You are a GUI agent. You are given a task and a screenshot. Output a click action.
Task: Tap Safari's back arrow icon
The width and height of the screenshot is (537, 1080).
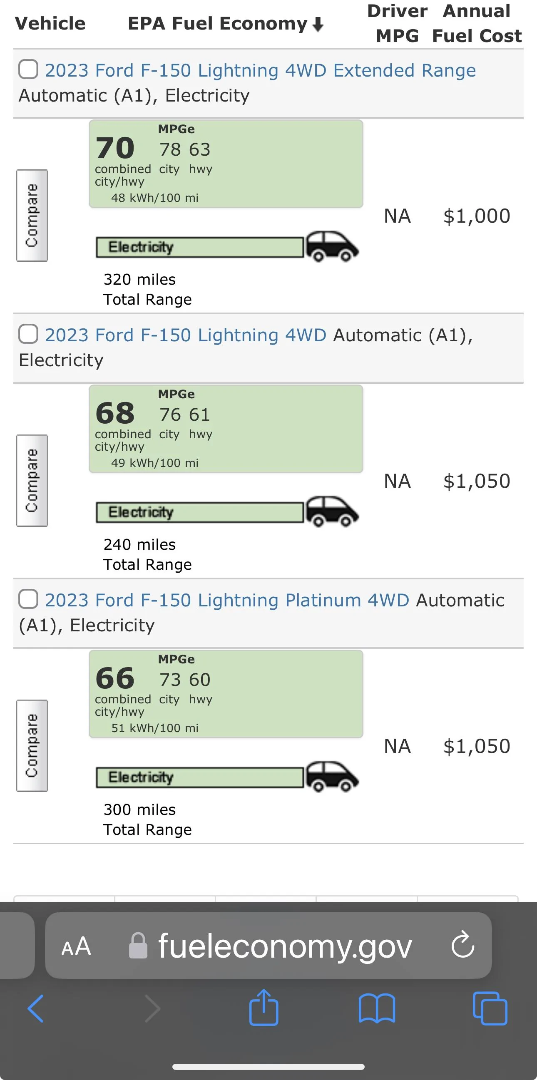(x=36, y=1008)
